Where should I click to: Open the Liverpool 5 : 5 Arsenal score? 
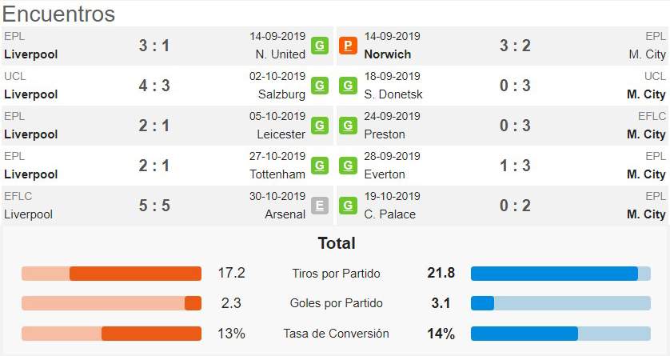pos(154,206)
